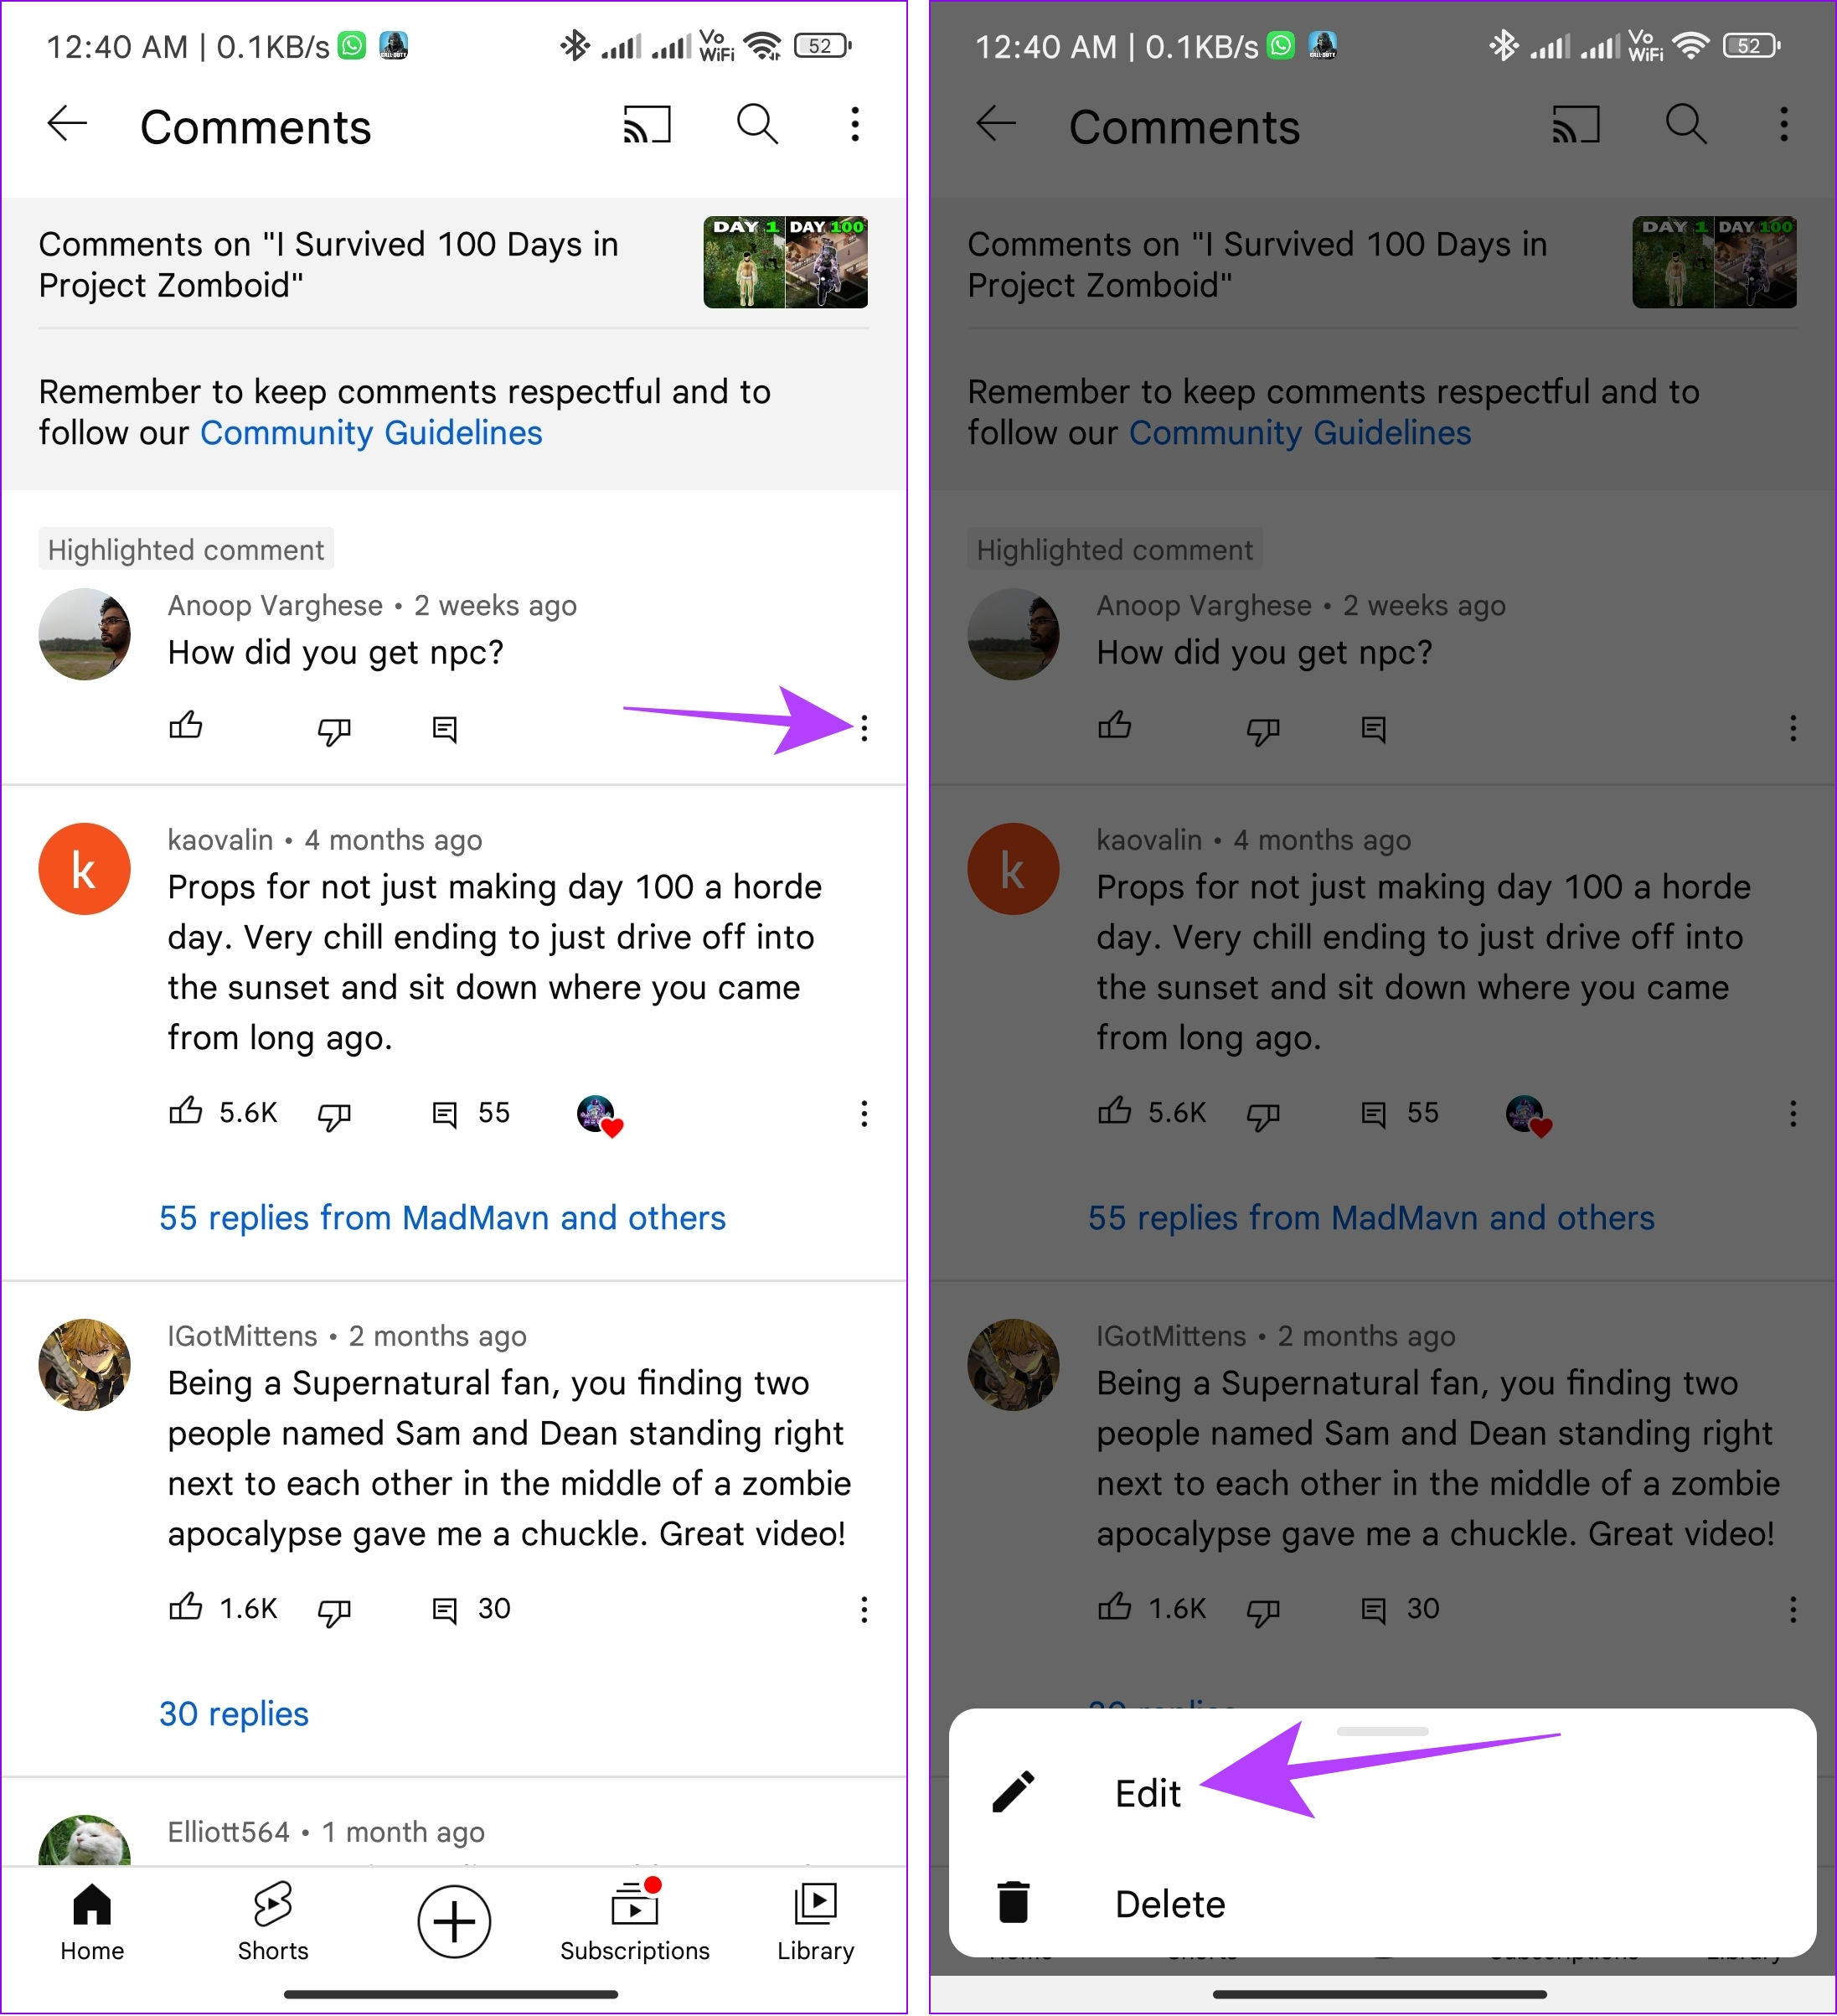
Task: Open reply icon under Anoop Varghese's comment
Action: [x=445, y=729]
